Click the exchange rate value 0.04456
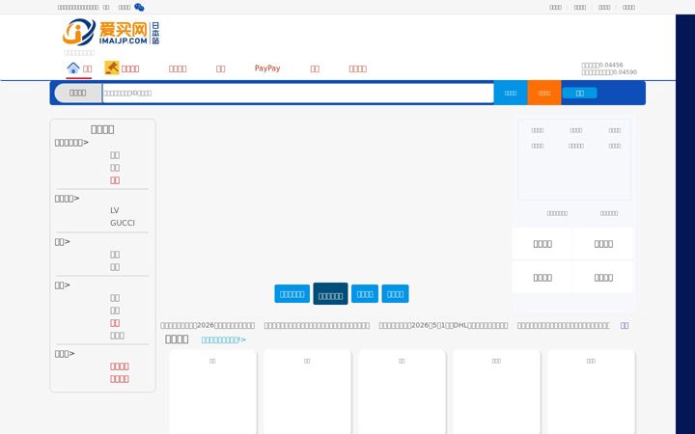695x434 pixels. pos(611,65)
